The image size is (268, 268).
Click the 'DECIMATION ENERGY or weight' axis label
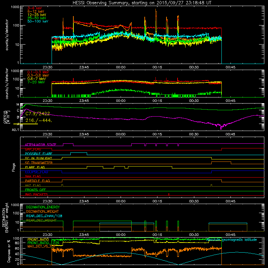coord(5,217)
